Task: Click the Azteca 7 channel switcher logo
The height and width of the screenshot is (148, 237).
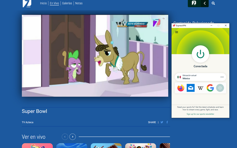Action: point(194,3)
